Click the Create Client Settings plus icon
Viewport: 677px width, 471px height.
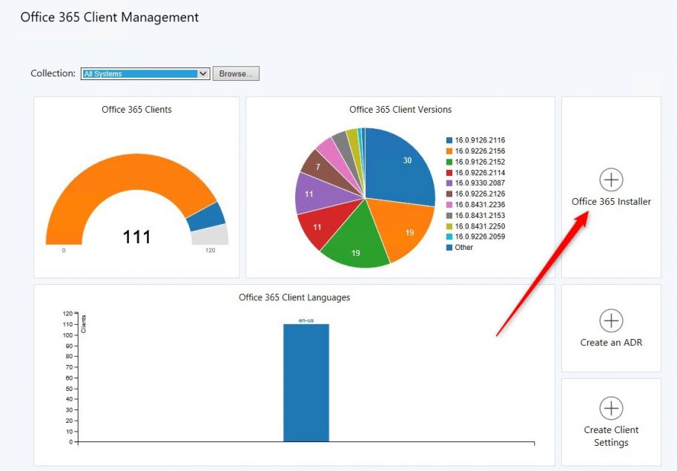[x=611, y=408]
